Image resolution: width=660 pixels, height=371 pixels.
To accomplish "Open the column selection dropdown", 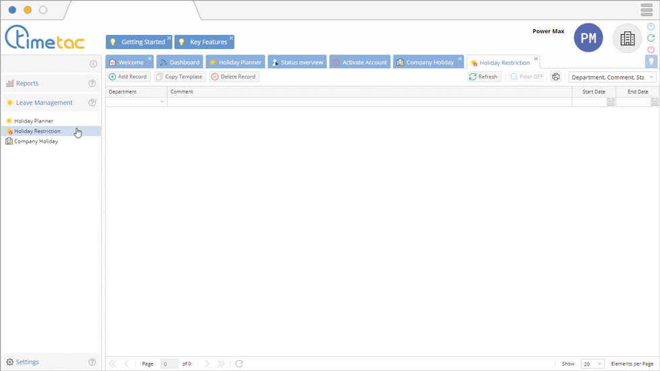I will (612, 77).
